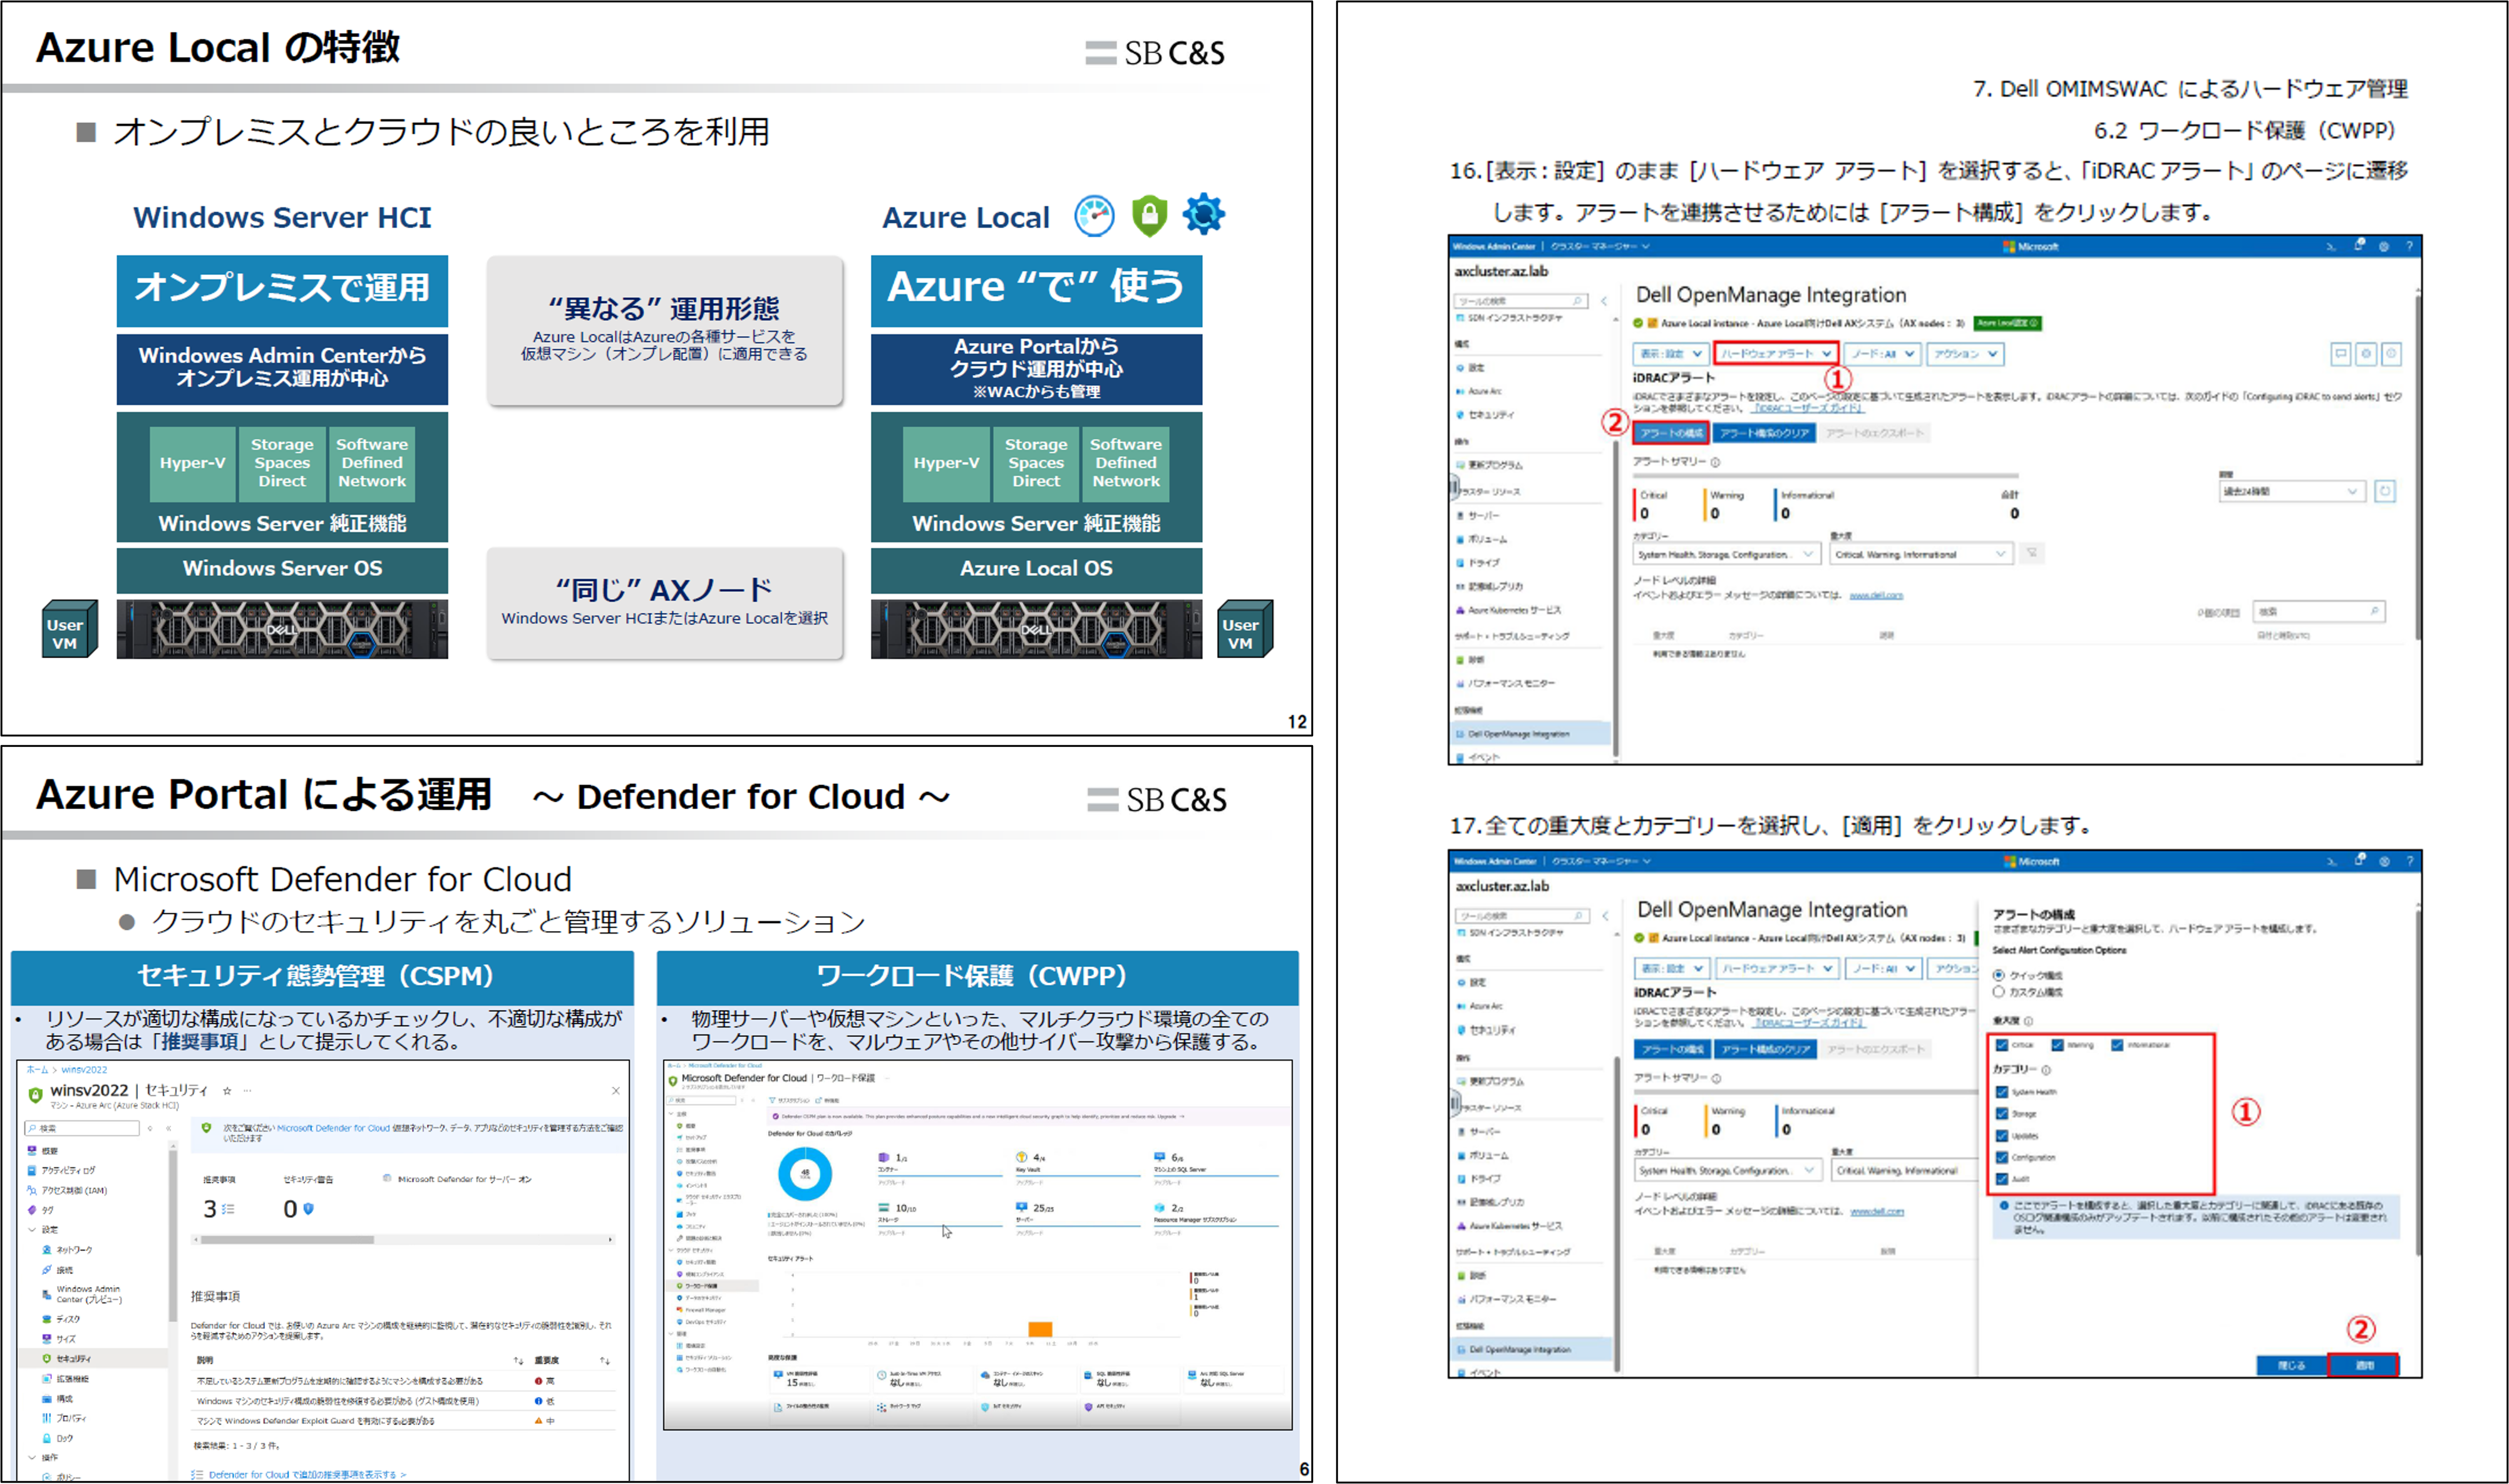
Task: Open Critical, Warning, Informational dropdown in step 16
Action: click(x=1921, y=554)
